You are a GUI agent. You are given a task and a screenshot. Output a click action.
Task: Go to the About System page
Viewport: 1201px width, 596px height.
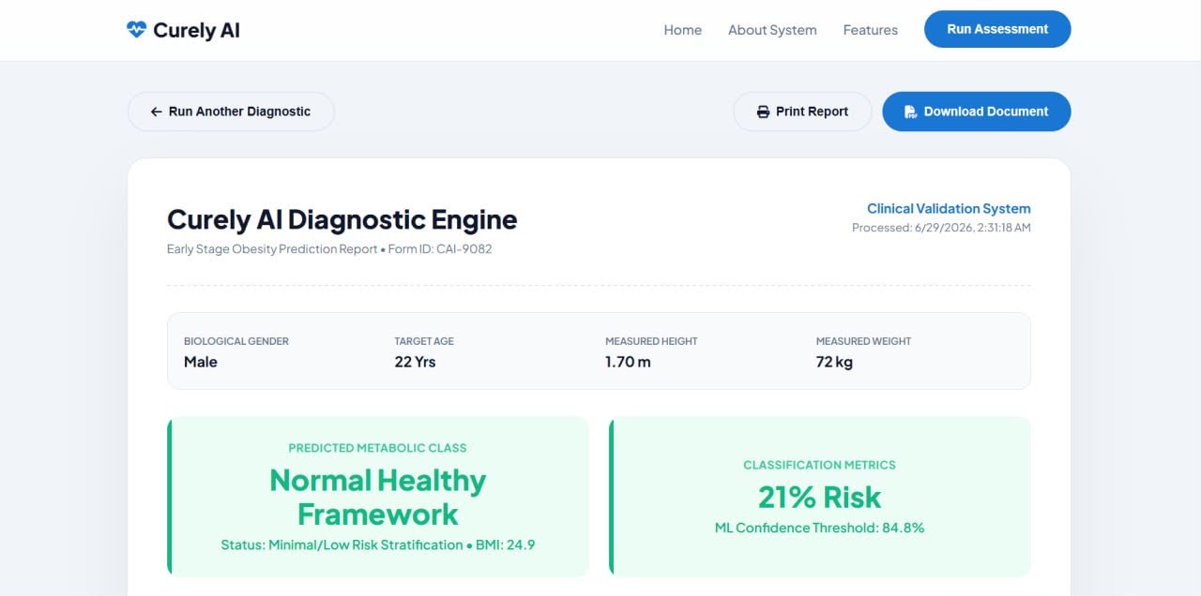pos(772,30)
